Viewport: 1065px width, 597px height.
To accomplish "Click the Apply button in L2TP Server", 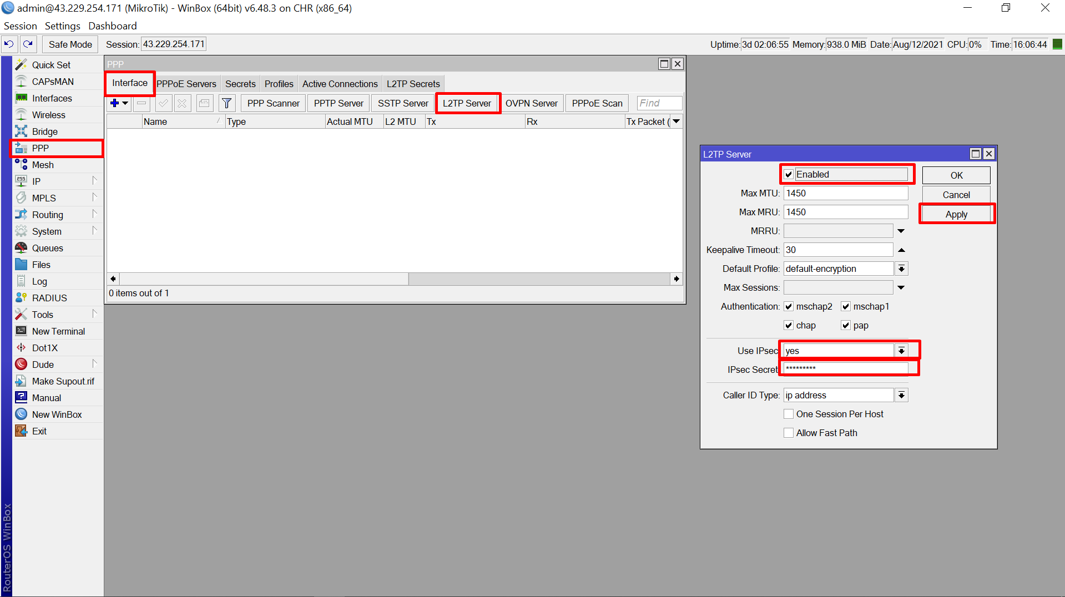I will (x=956, y=214).
